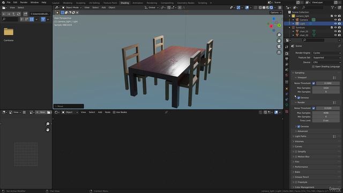The width and height of the screenshot is (343, 193).
Task: Click the viewport pan hand gizmo
Action: (x=279, y=41)
